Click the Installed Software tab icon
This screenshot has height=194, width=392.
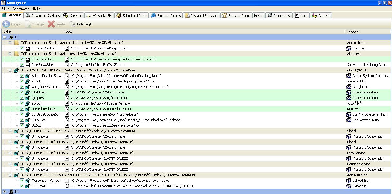pos(187,15)
